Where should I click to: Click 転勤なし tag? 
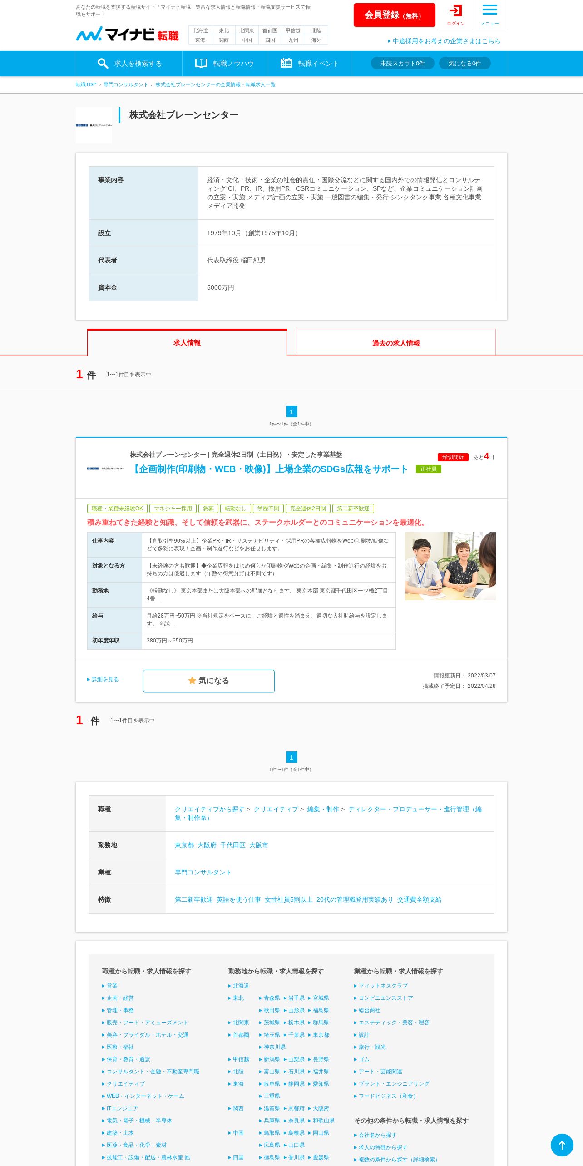235,509
